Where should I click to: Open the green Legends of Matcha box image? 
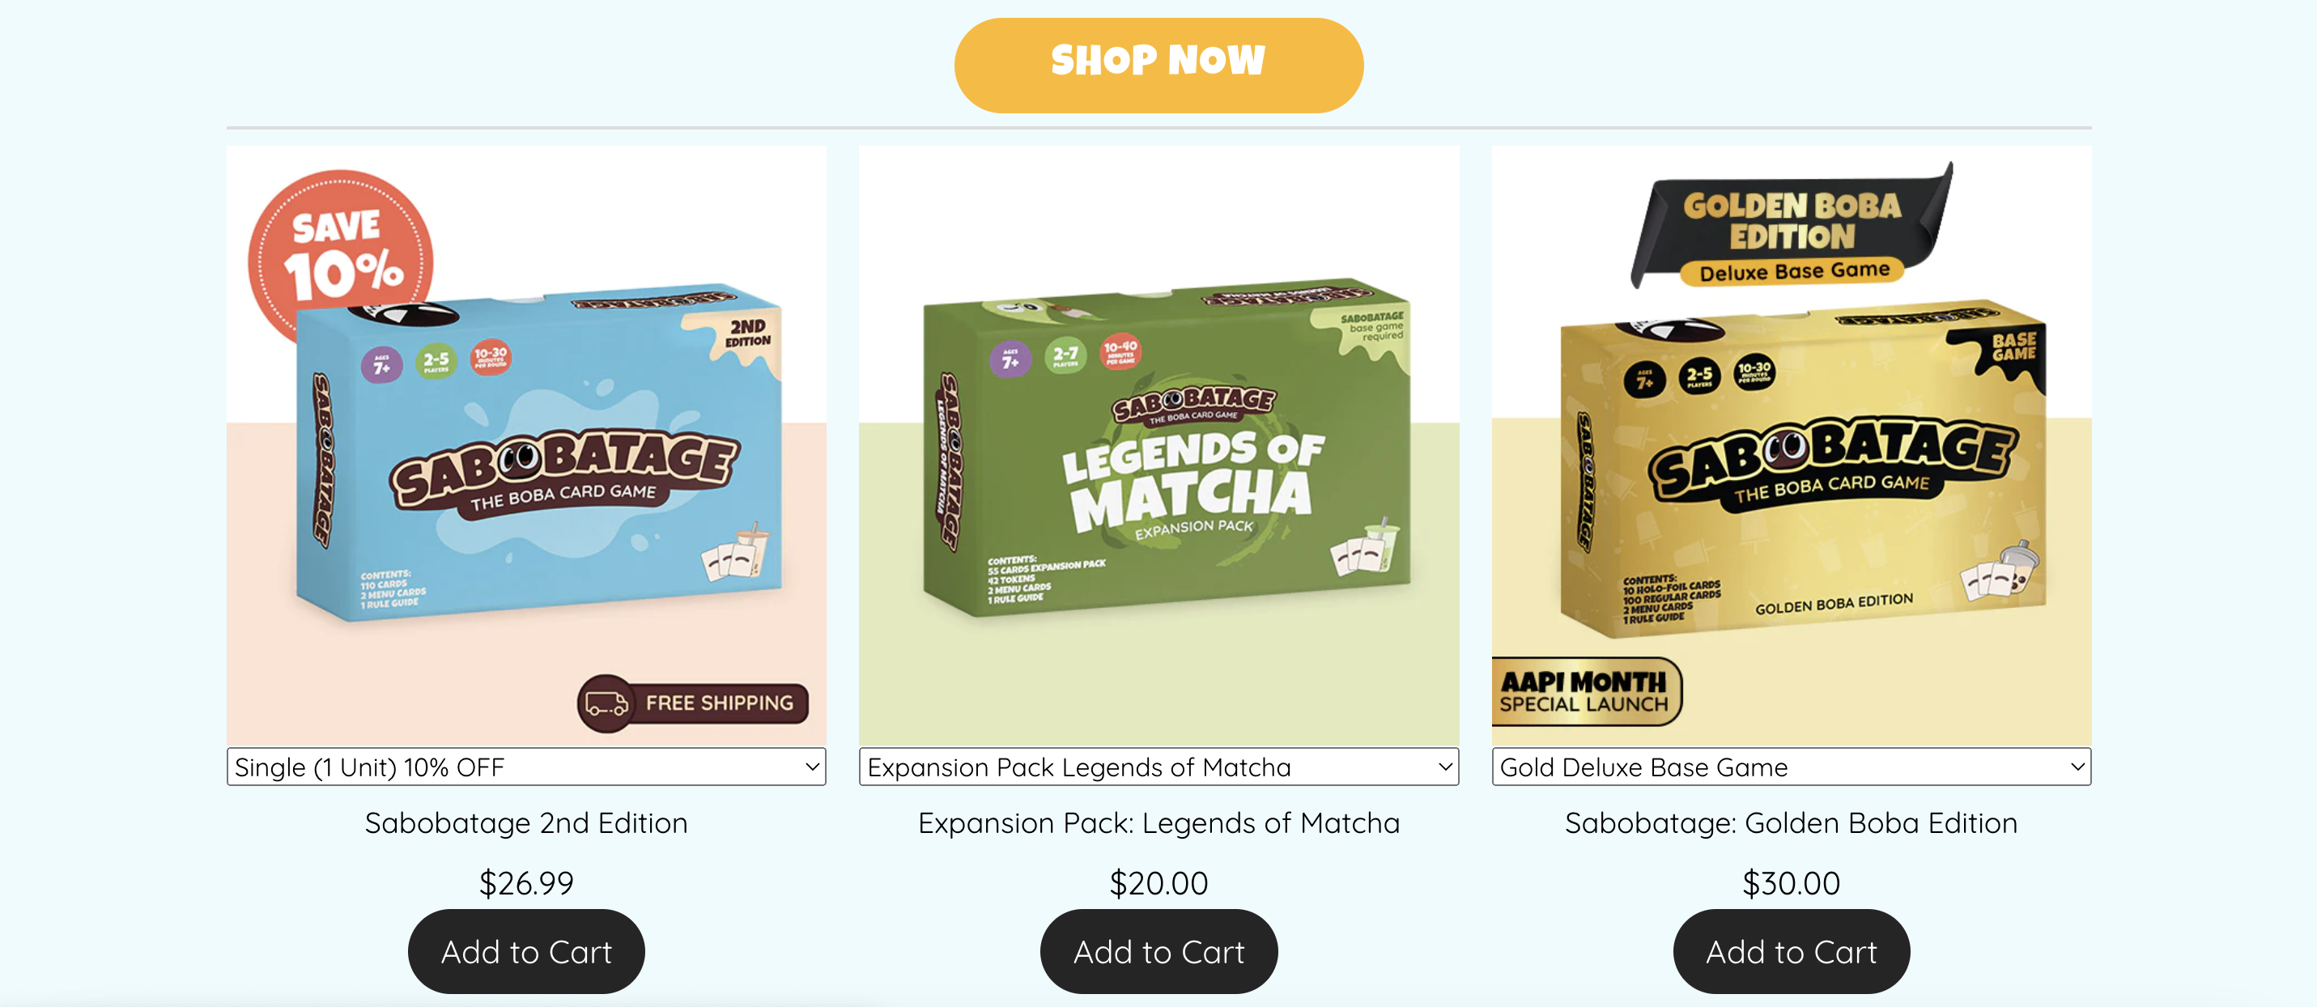(x=1167, y=448)
